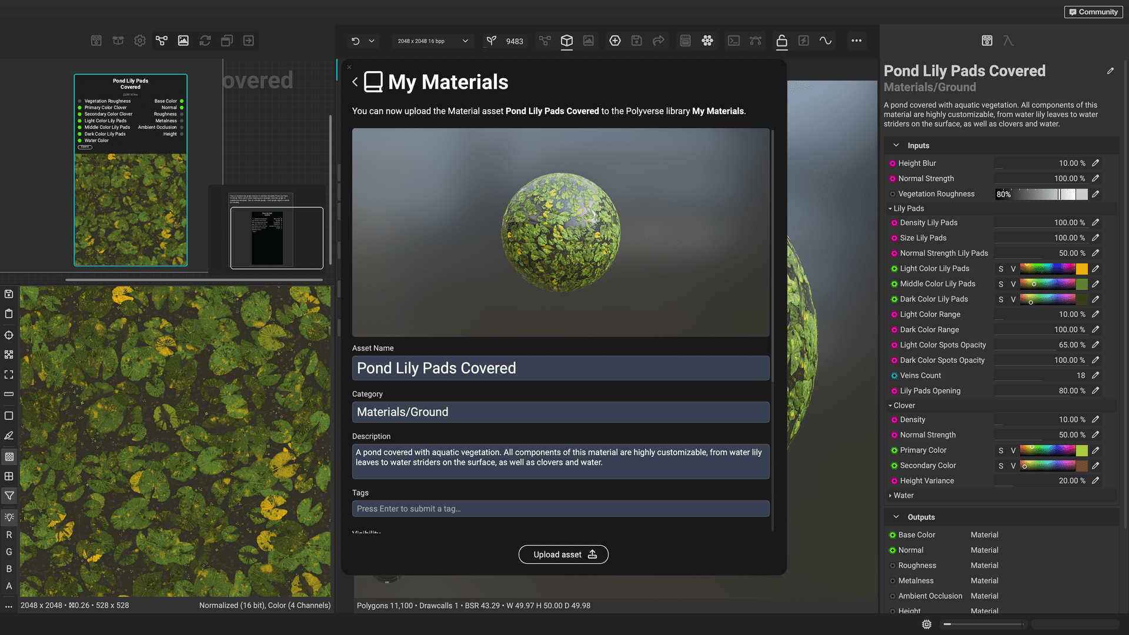Image resolution: width=1129 pixels, height=635 pixels.
Task: Open the Community link
Action: 1093,12
